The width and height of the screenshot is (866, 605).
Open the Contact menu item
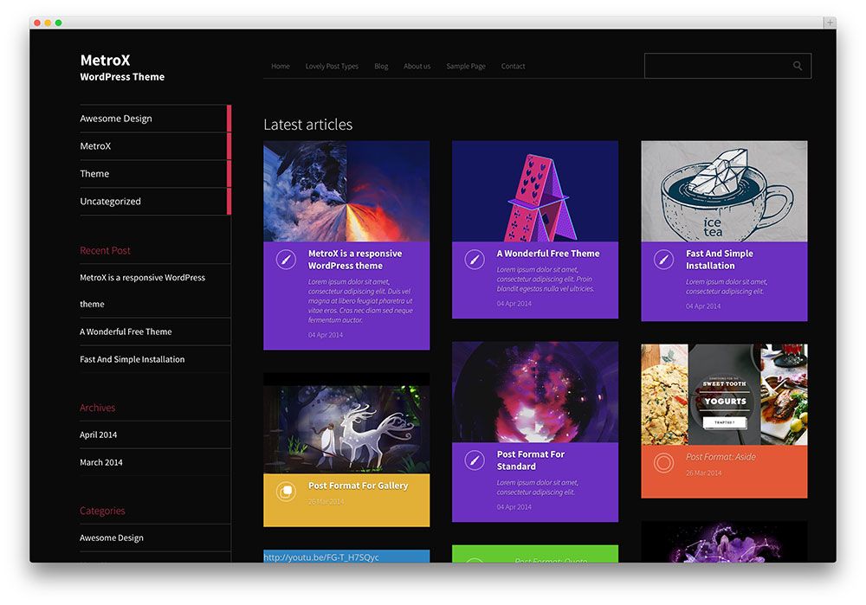tap(513, 67)
